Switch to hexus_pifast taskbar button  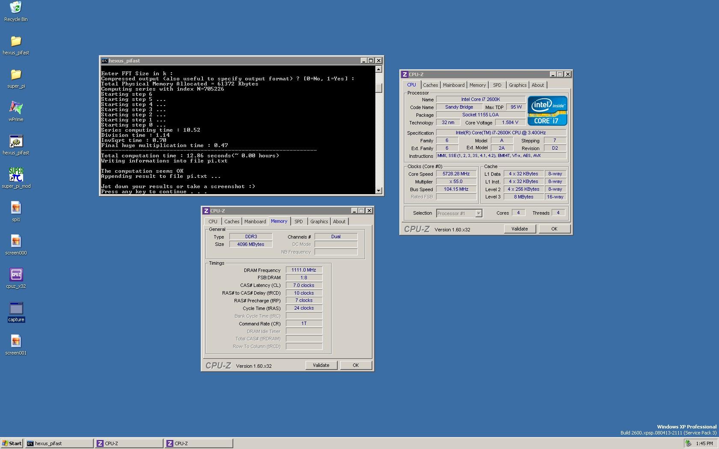59,443
